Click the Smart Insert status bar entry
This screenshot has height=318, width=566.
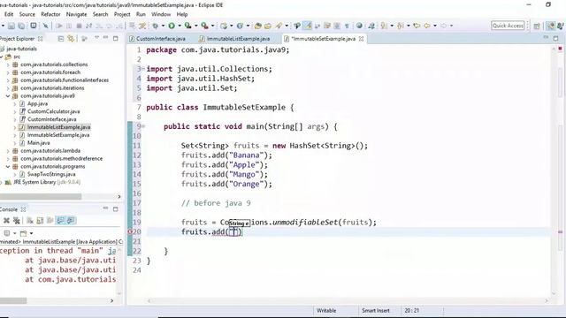375,310
